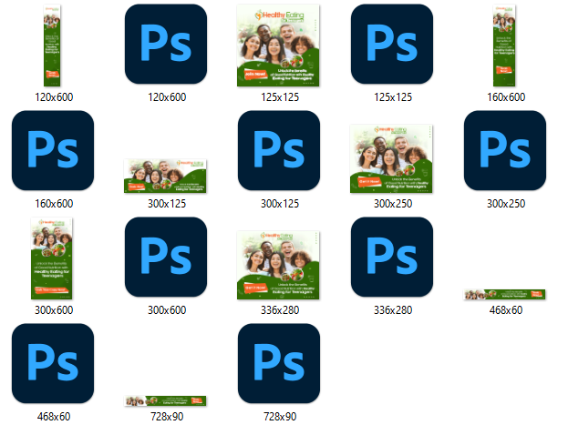Click the '125x125' name under the image thumbnail
Viewport: 568px width, 435px height.
pyautogui.click(x=280, y=97)
